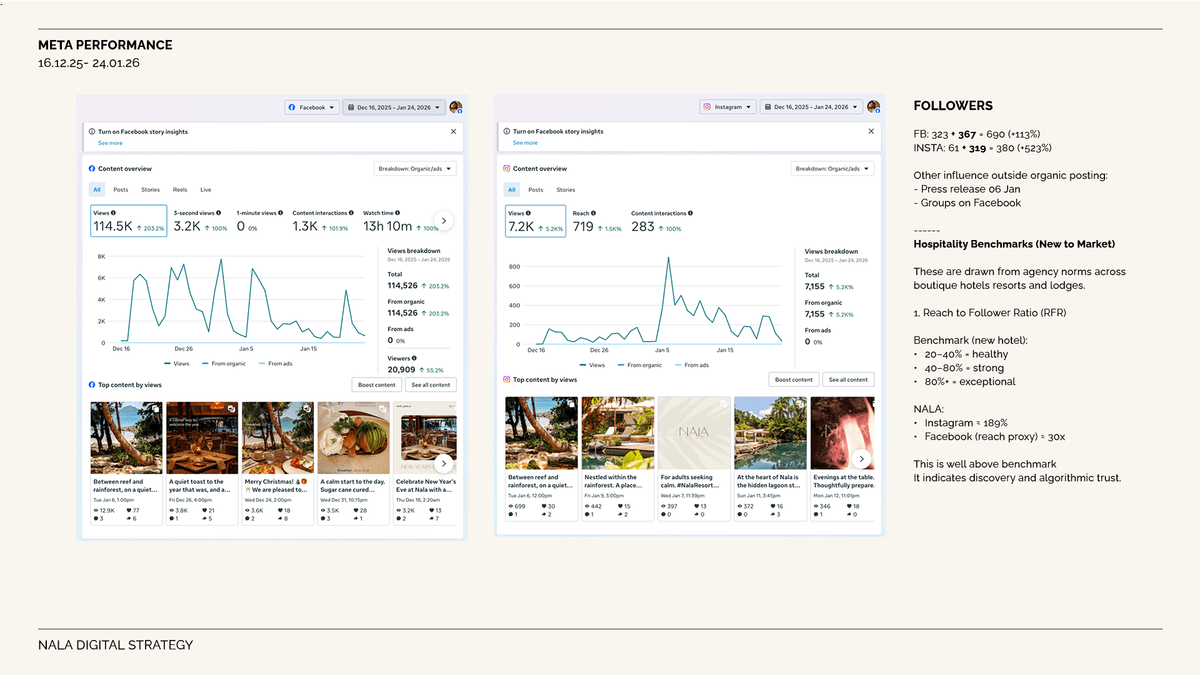Viewport: 1200px width, 675px height.
Task: Toggle the From organic legend item
Action: 223,363
